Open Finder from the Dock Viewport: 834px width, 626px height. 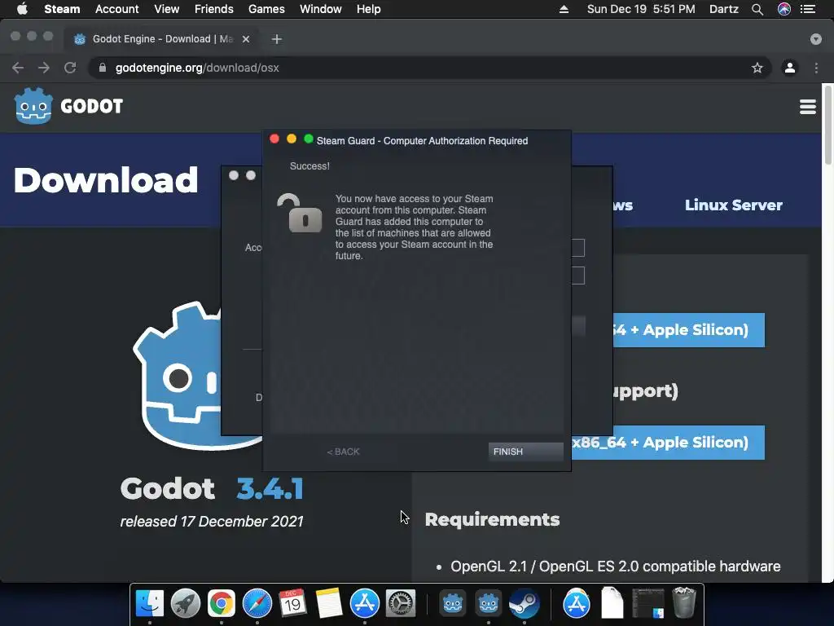click(150, 604)
